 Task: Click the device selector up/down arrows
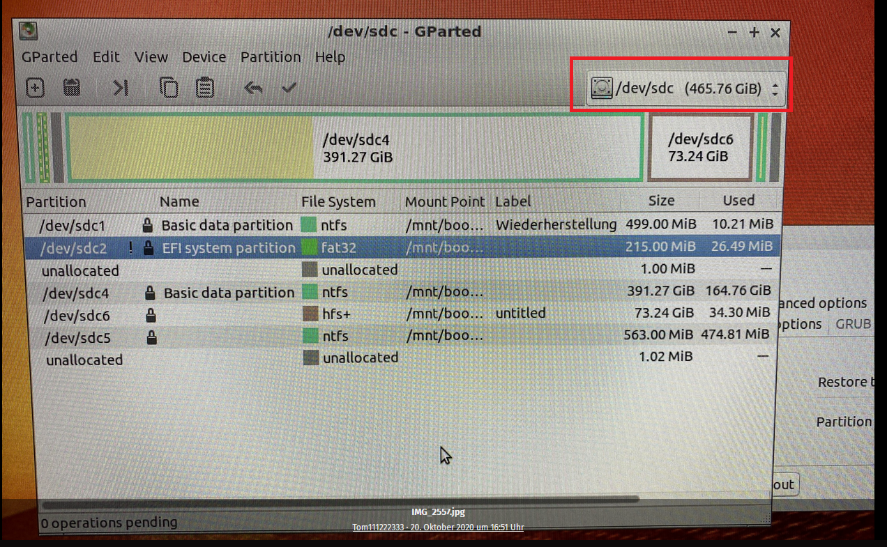click(775, 88)
